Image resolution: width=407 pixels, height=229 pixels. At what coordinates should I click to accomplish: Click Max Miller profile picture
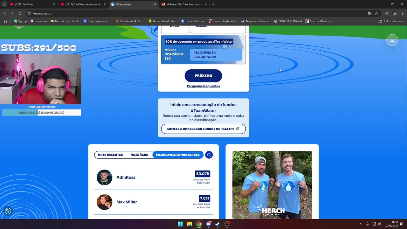pyautogui.click(x=105, y=202)
